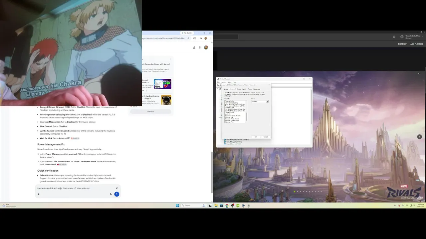The image size is (426, 239).
Task: Switch to the Driver tab in adapter properties
Action: coord(239,89)
